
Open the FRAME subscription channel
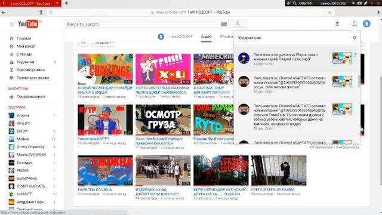23,170
